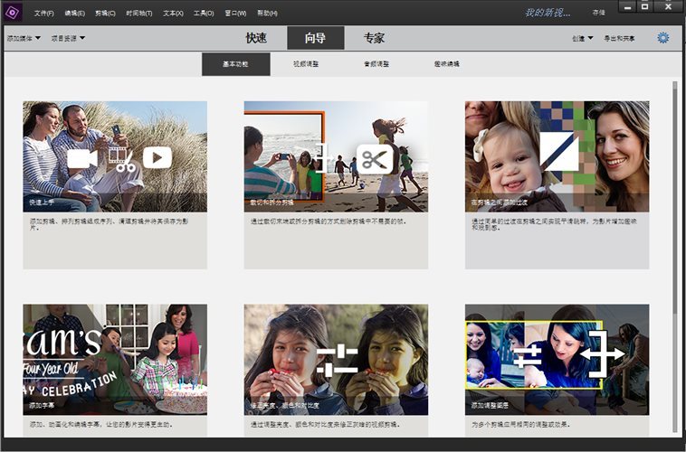Viewport: 686px width, 452px height.
Task: Open the 时间轴(T) menu
Action: click(x=138, y=14)
